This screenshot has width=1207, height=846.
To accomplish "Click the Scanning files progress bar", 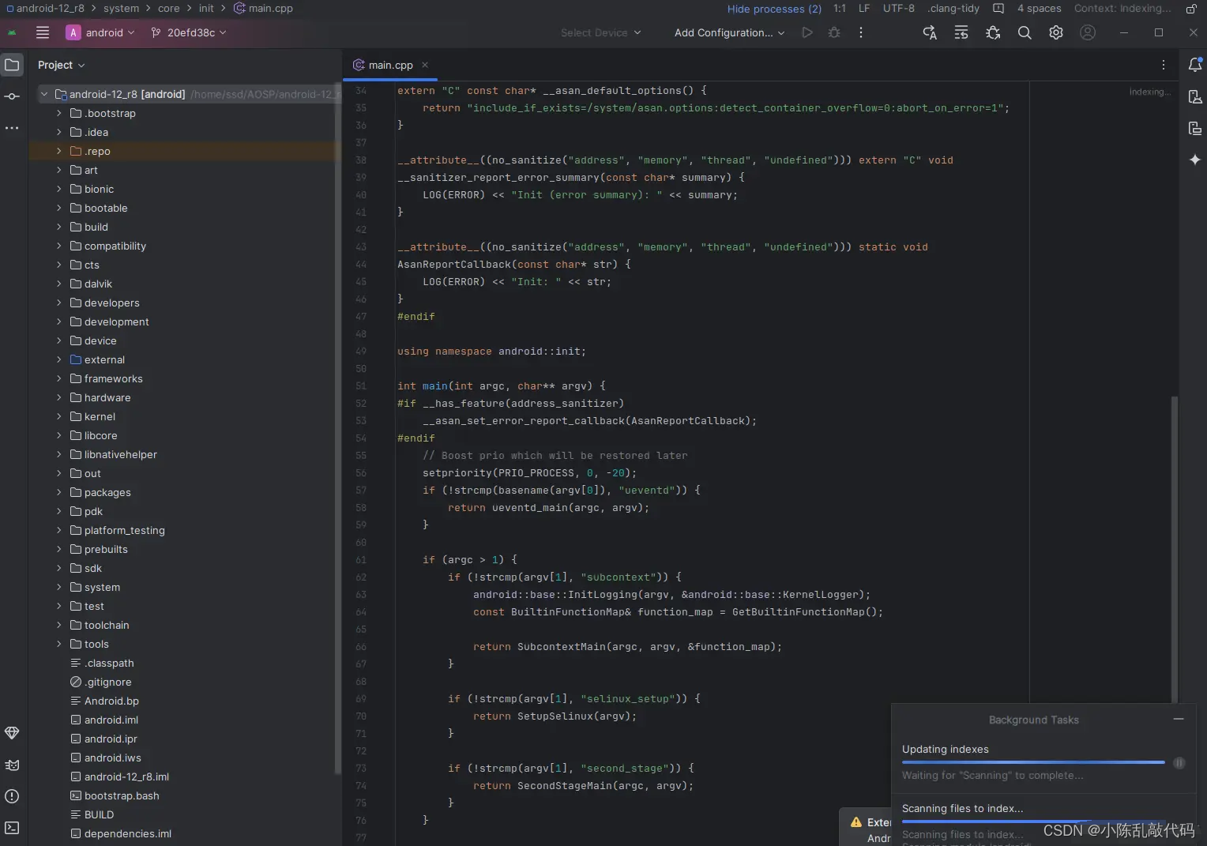I will coord(1033,822).
